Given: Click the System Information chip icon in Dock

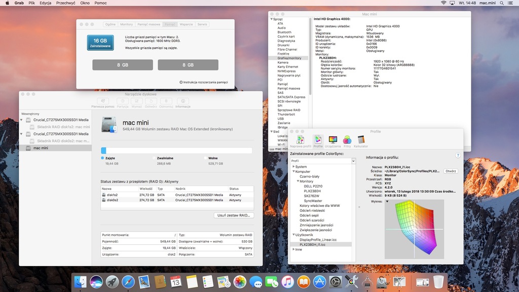Looking at the screenshot, I should [367, 282].
